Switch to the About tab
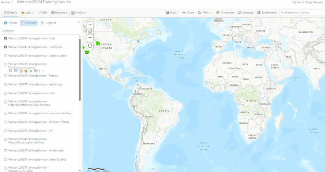This screenshot has width=325, height=172. coord(11,23)
